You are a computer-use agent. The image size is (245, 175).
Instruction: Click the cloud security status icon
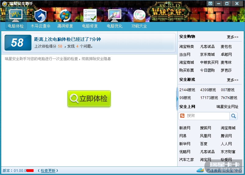[200, 170]
